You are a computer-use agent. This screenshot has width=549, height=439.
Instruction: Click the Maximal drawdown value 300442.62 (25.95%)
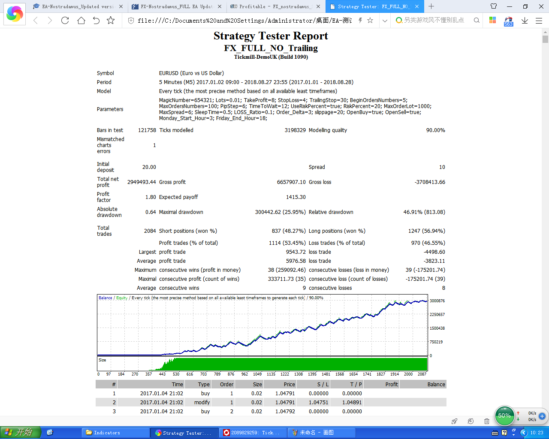pos(281,212)
